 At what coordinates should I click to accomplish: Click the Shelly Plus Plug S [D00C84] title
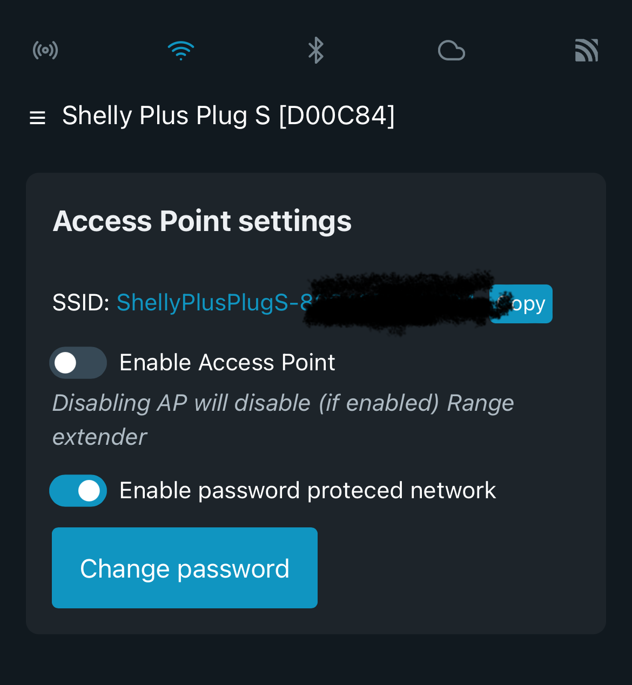(x=228, y=116)
